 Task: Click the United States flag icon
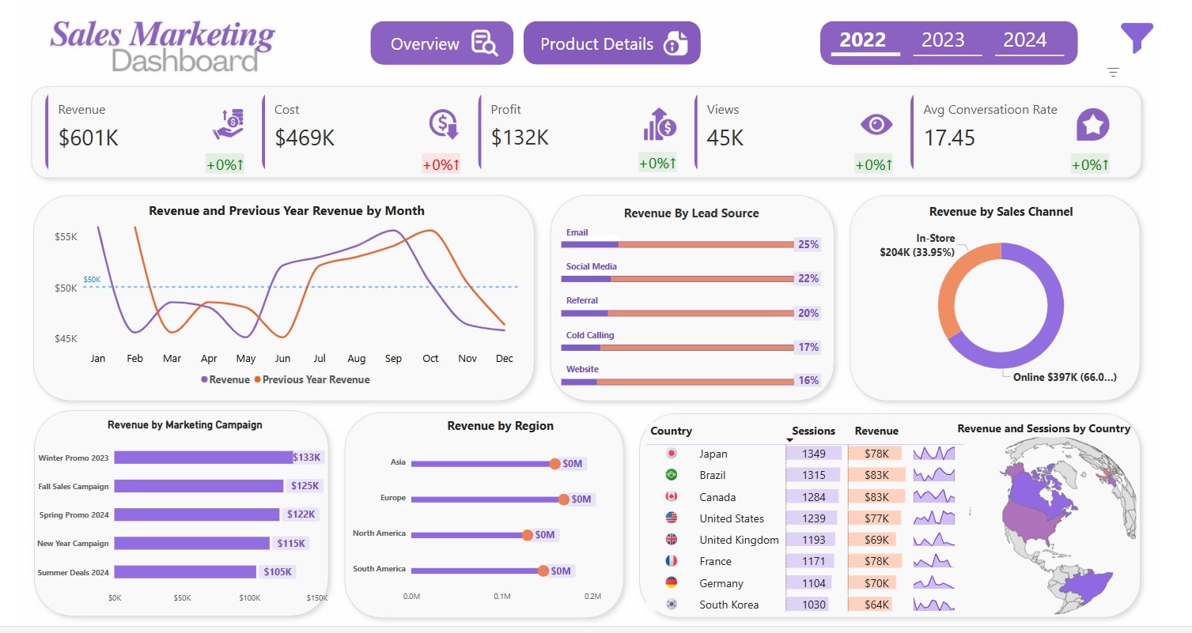click(x=672, y=518)
